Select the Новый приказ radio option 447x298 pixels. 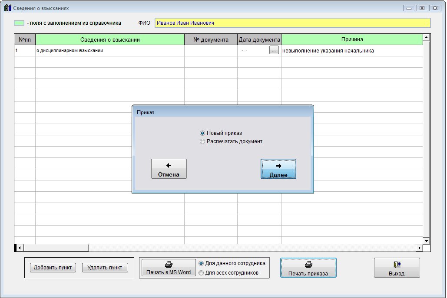click(202, 133)
